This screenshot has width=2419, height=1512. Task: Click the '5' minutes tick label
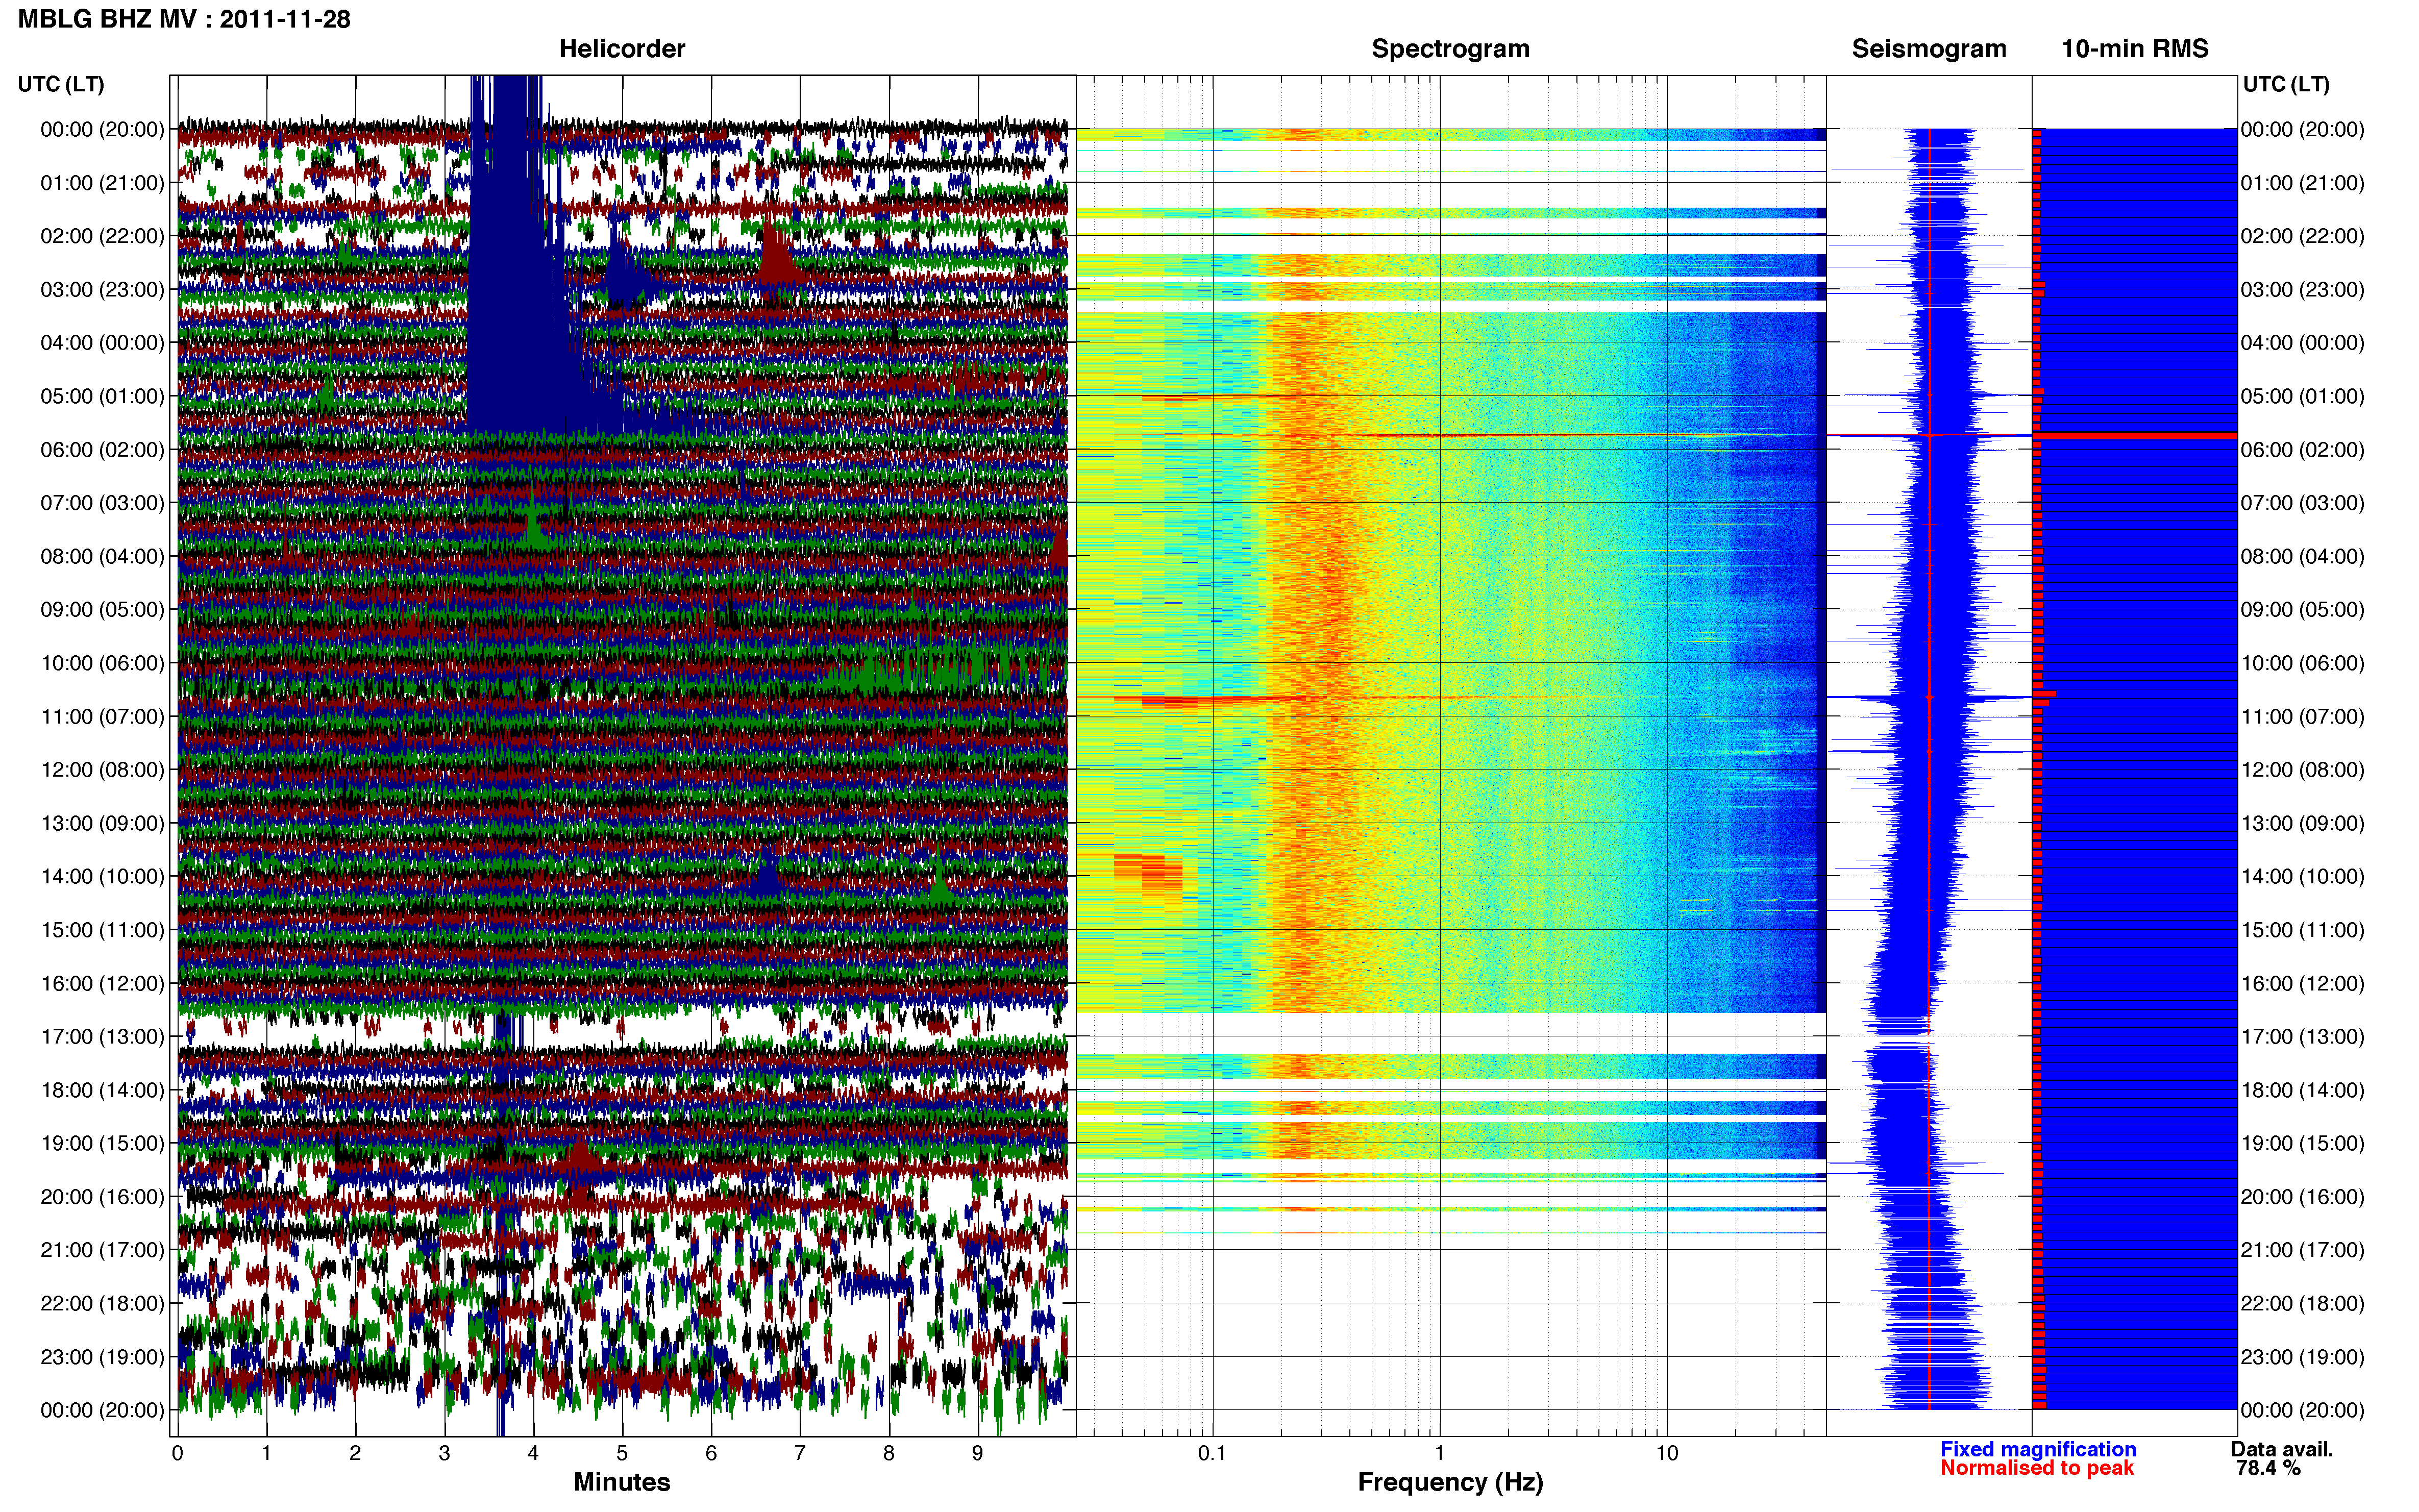[622, 1453]
